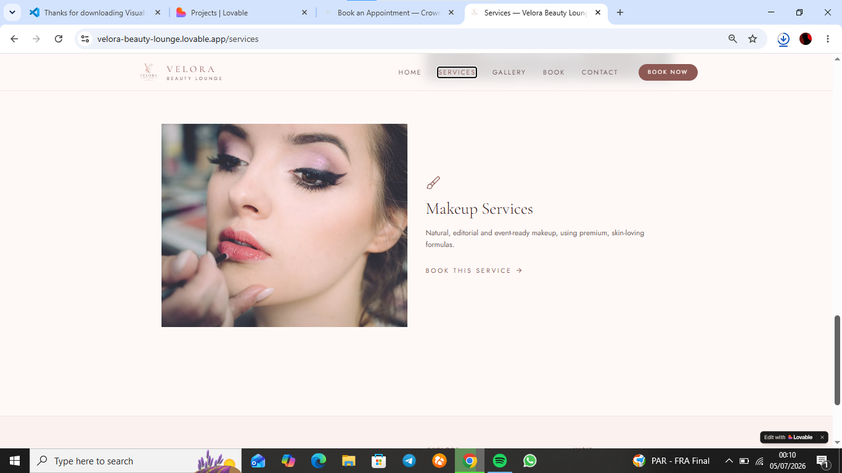Open Spotify from the taskbar
The width and height of the screenshot is (842, 473).
click(x=500, y=461)
